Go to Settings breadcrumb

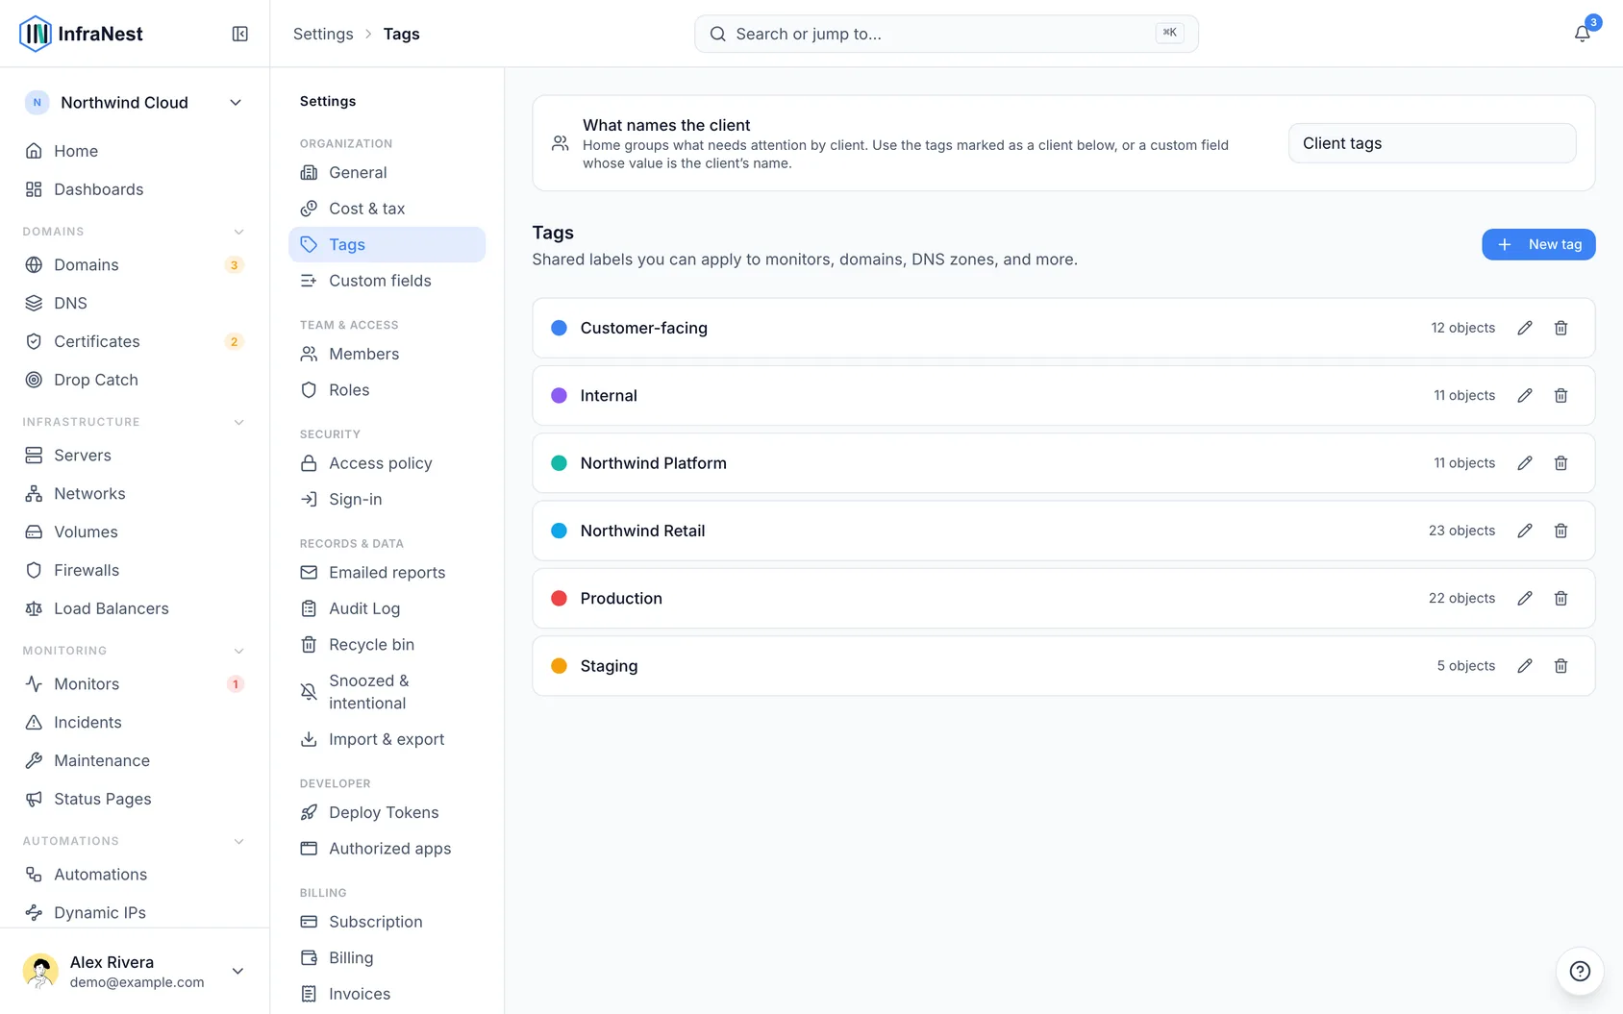(323, 34)
